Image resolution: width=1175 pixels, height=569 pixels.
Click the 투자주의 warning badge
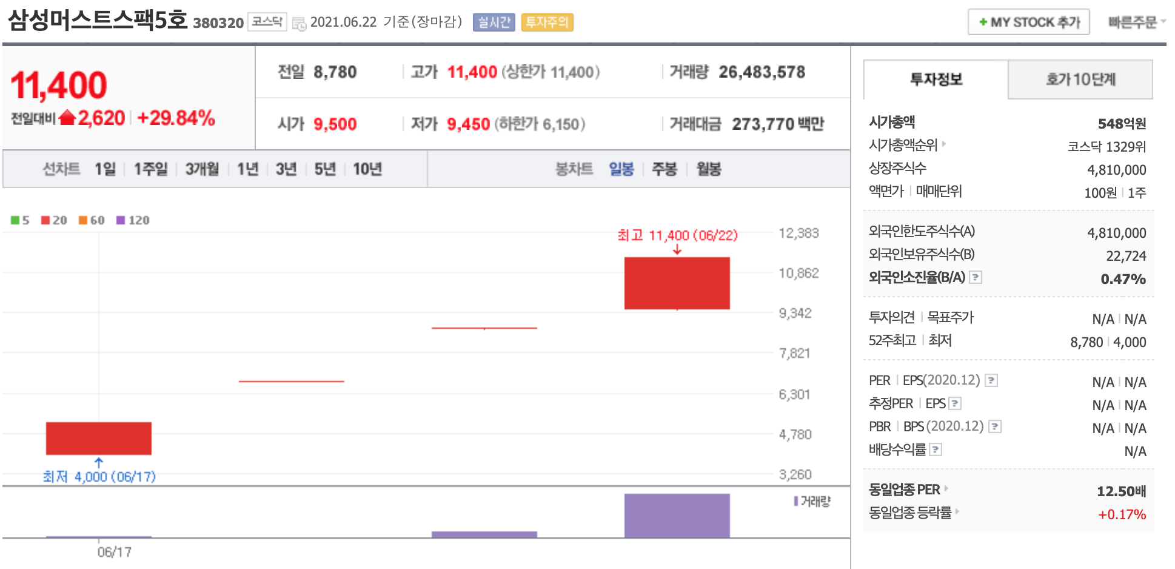point(547,22)
